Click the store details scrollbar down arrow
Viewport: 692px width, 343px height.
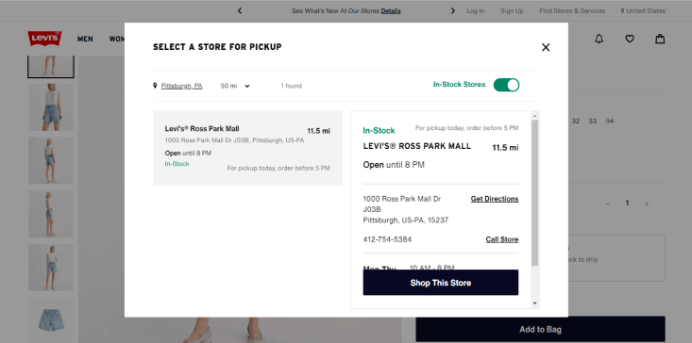point(535,302)
